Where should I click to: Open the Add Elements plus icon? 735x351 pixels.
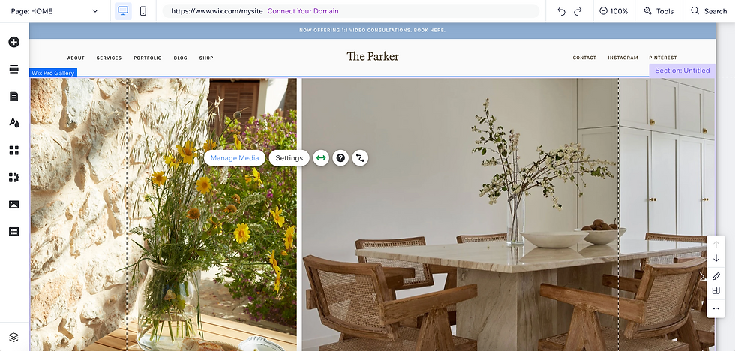click(14, 42)
